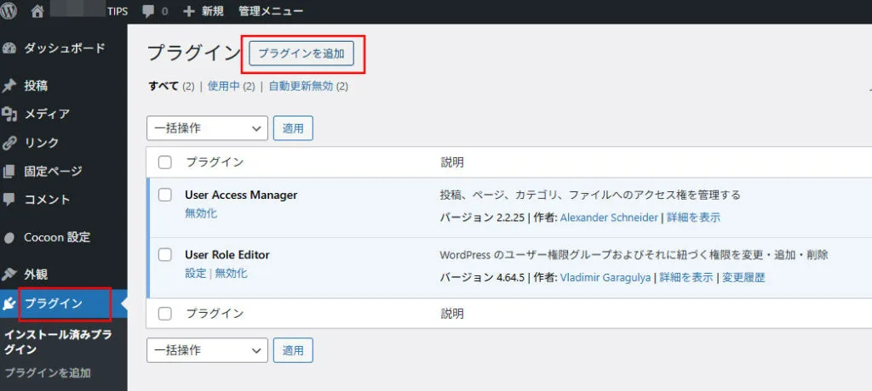
Task: Toggle select-all checkbox in table header
Action: [x=165, y=162]
